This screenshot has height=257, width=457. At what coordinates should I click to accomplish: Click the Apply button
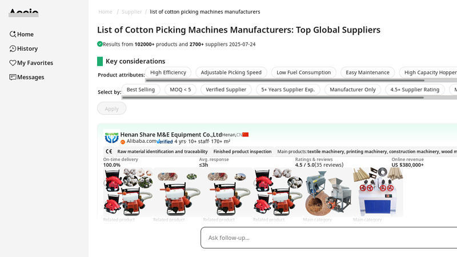pos(111,109)
